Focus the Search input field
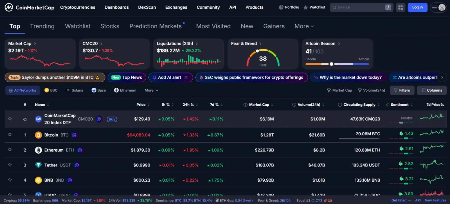 [362, 8]
